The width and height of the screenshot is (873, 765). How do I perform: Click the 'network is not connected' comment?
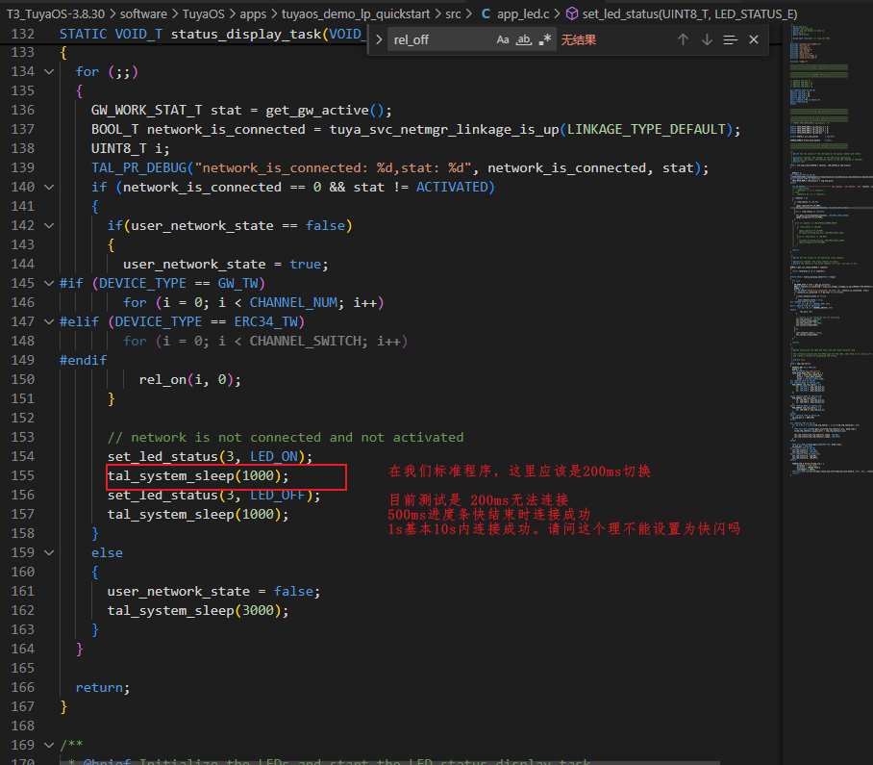tap(285, 437)
